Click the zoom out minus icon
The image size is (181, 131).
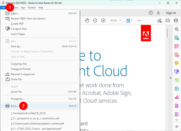[95, 21]
